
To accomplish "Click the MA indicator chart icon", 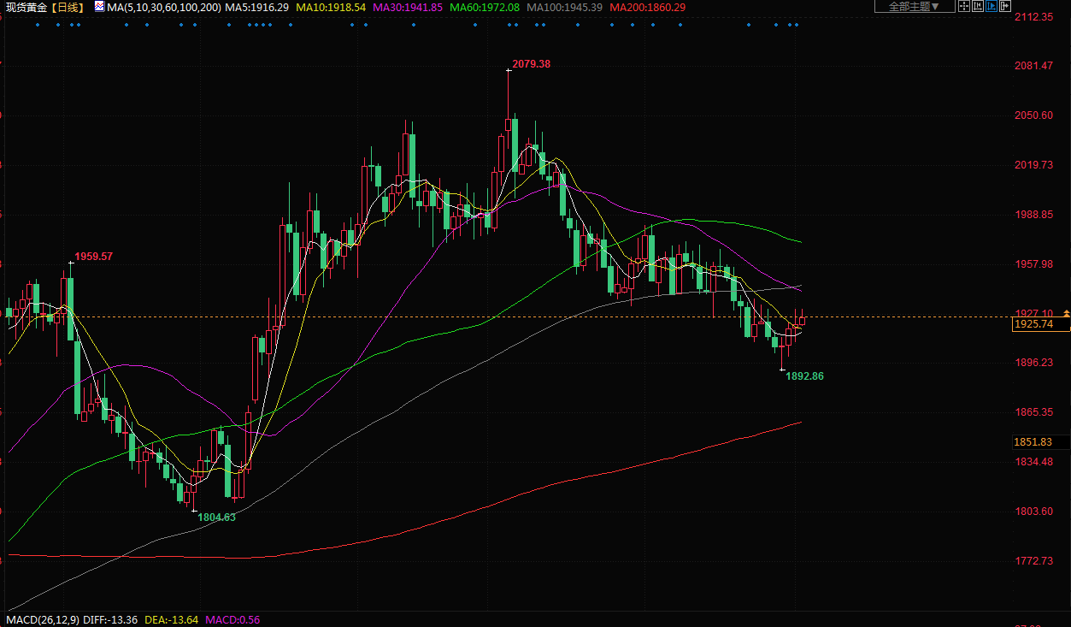I will pyautogui.click(x=99, y=7).
